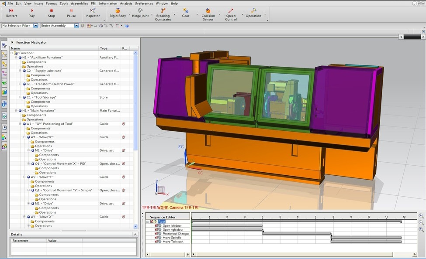
Task: Open the Analysis menu
Action: click(126, 3)
